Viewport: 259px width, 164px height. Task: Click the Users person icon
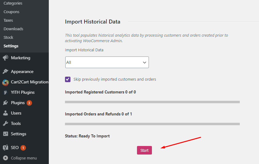click(5, 113)
